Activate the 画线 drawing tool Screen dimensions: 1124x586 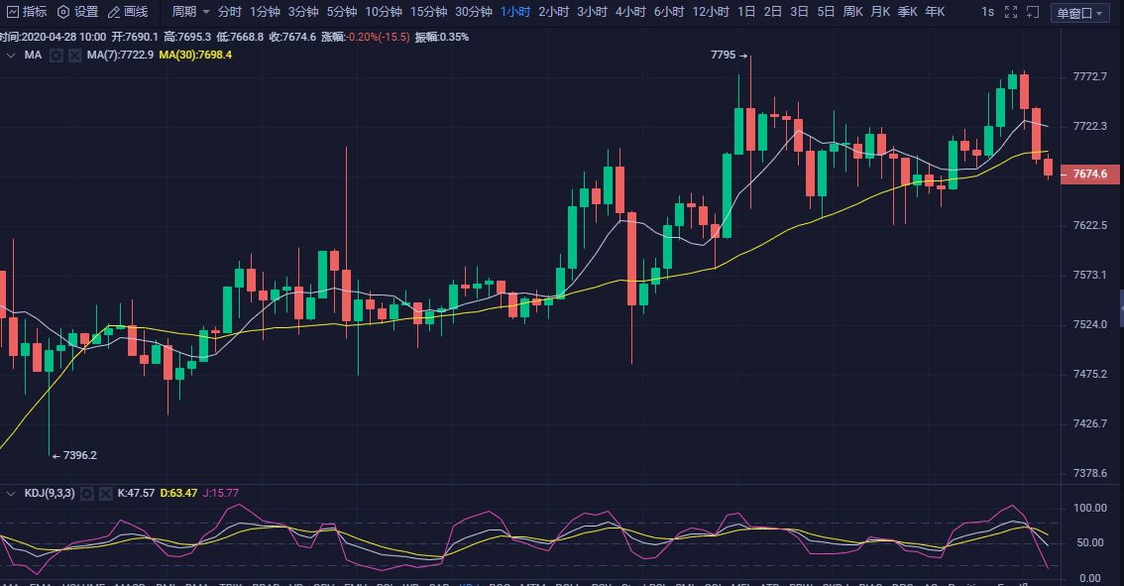[x=128, y=12]
